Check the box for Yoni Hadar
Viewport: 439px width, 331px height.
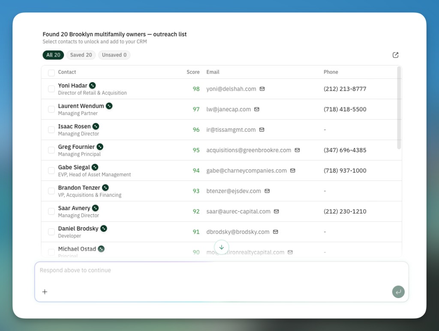pos(51,89)
